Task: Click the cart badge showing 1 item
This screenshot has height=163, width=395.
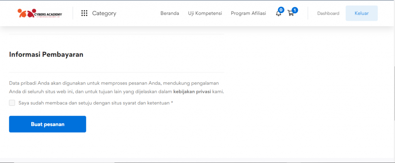Action: (x=295, y=10)
